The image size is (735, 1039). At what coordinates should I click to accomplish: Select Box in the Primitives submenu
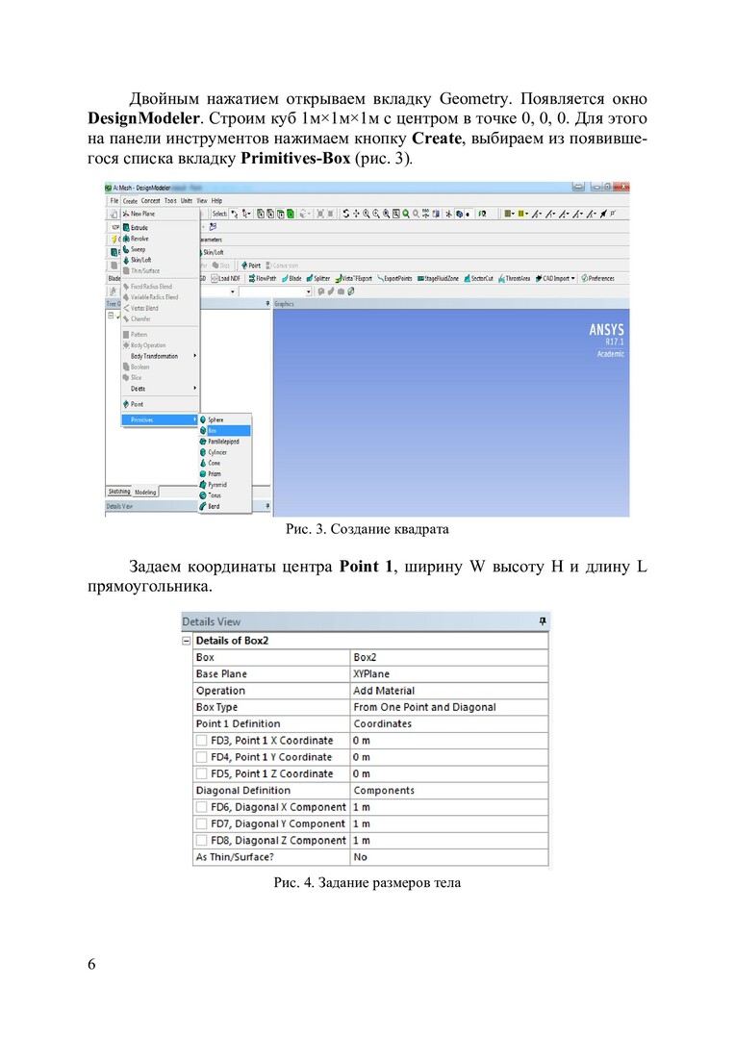213,430
